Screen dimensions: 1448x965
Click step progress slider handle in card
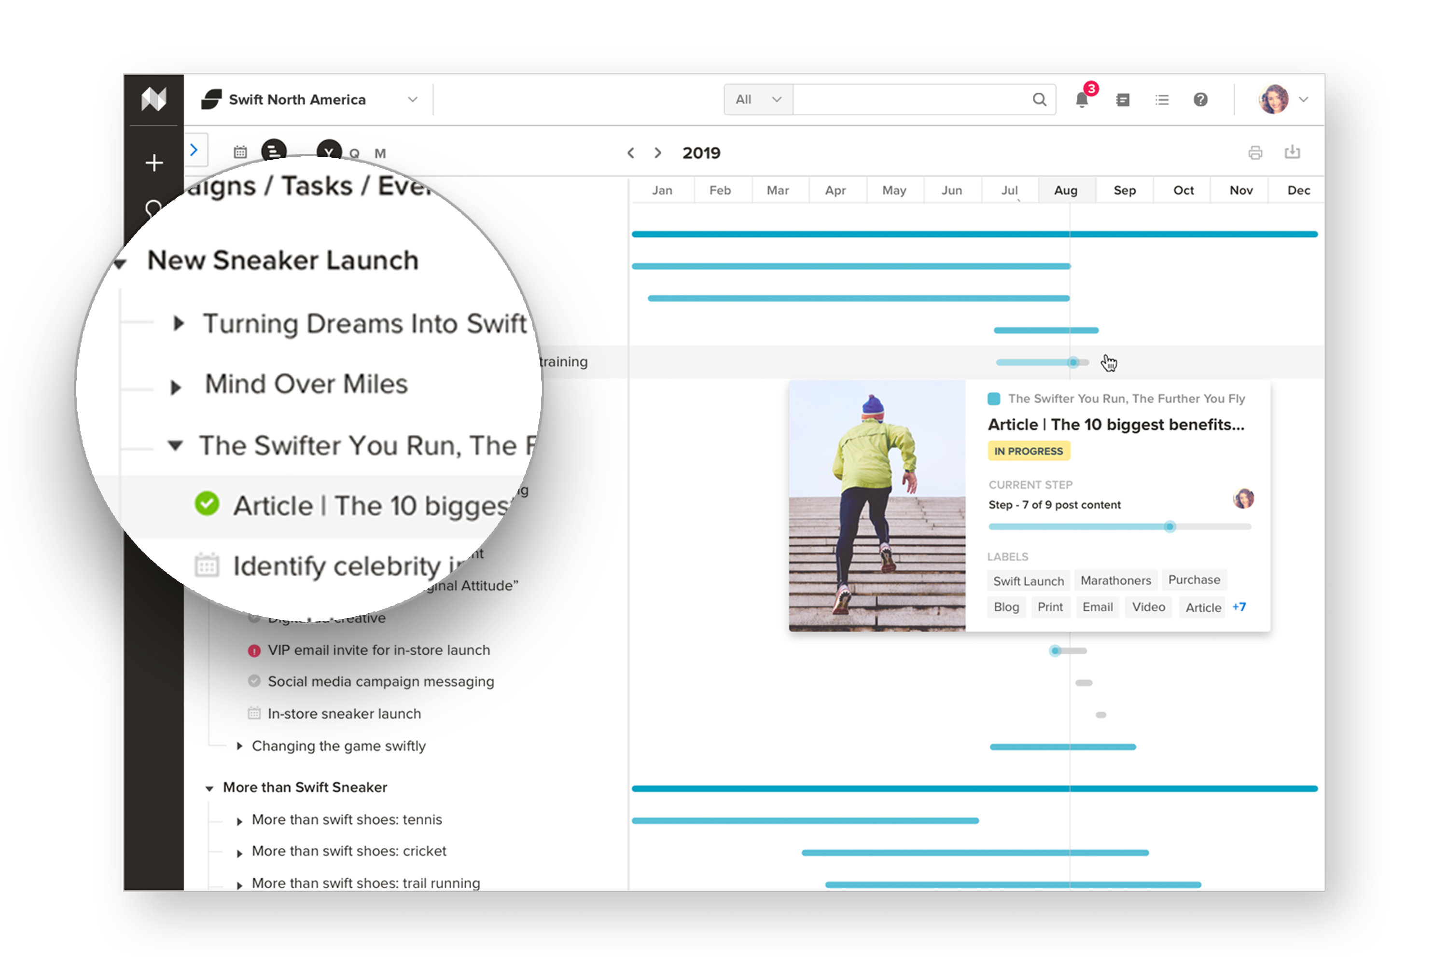click(x=1170, y=527)
